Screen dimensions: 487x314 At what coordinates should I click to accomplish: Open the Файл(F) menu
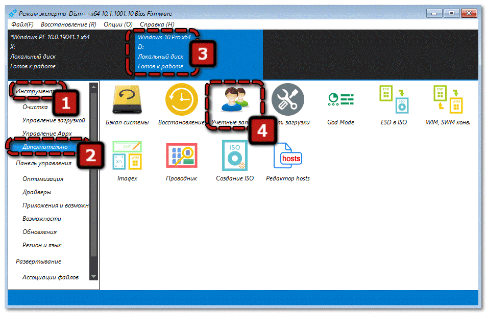coord(22,24)
